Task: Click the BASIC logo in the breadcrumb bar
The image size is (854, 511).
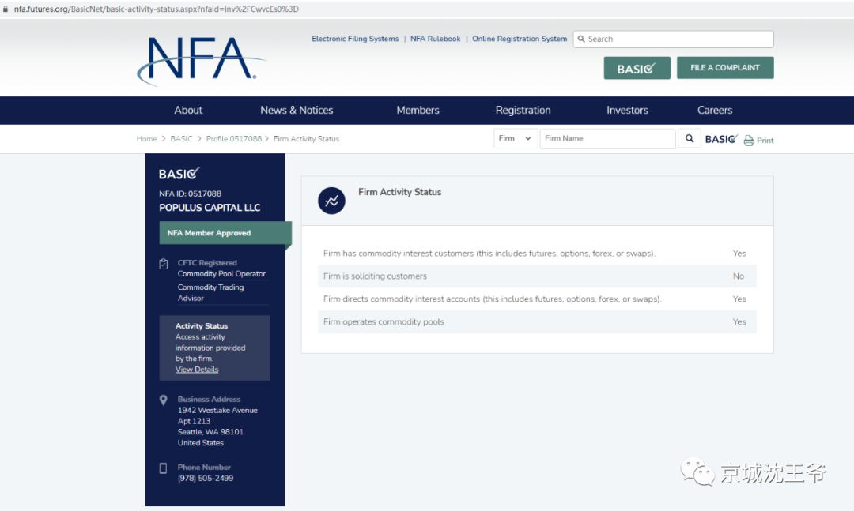Action: click(721, 139)
